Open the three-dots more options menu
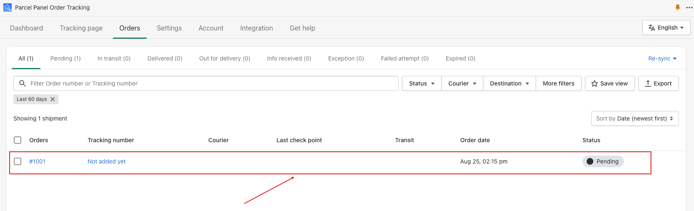This screenshot has height=211, width=694. (689, 8)
